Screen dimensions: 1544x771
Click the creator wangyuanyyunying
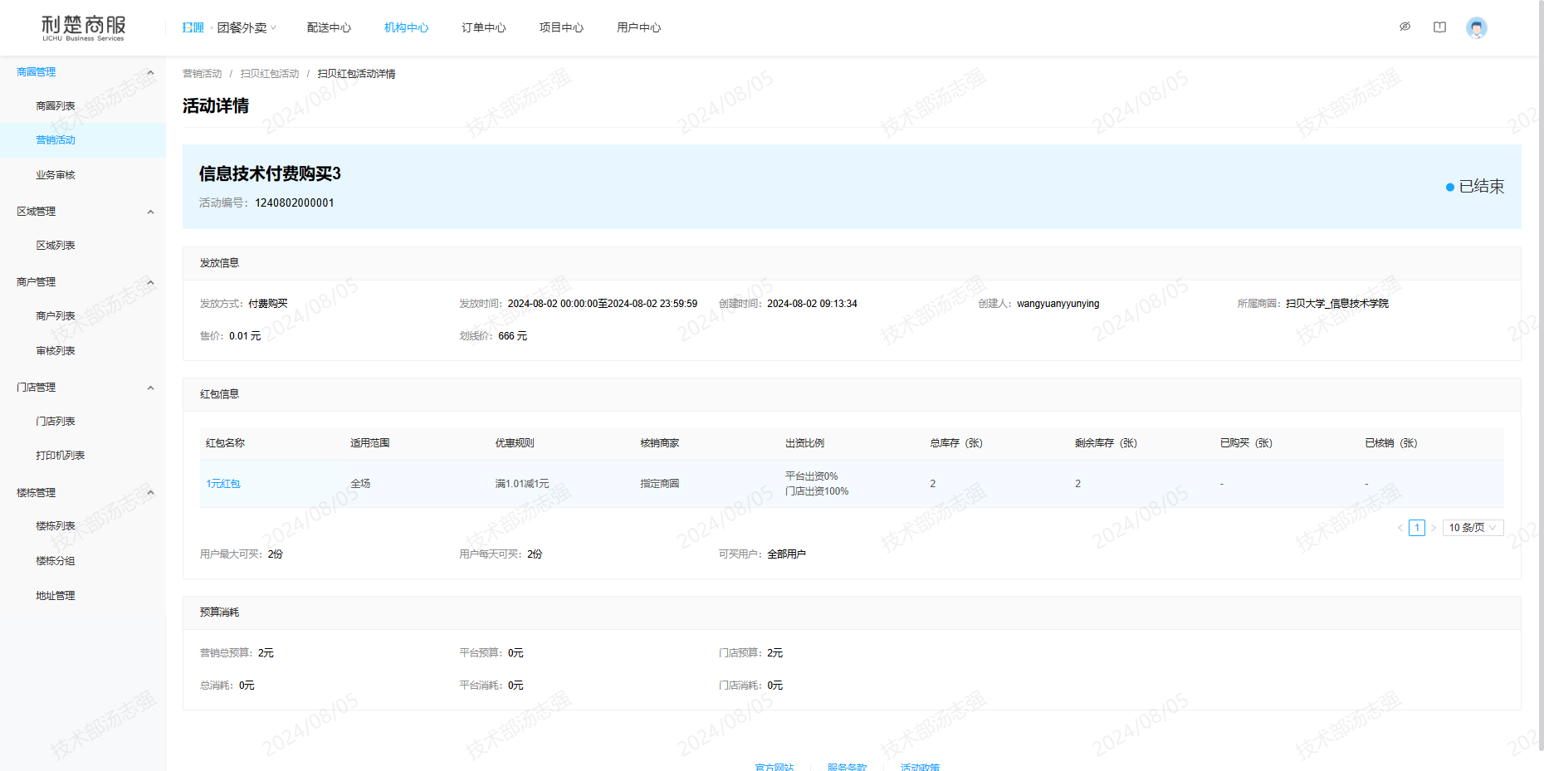click(x=1058, y=304)
